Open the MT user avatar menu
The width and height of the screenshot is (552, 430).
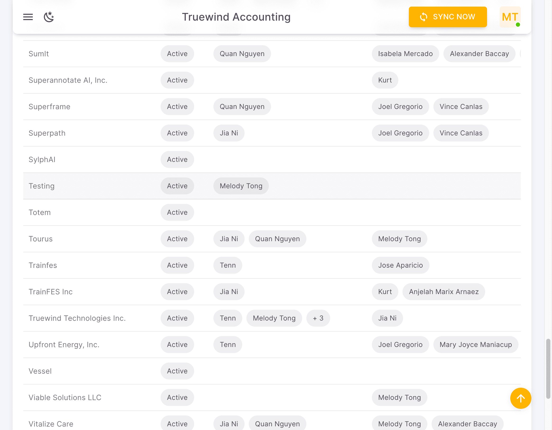point(510,17)
